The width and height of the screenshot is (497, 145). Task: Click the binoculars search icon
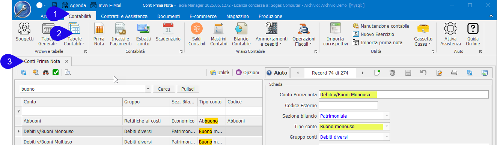pyautogui.click(x=46, y=73)
